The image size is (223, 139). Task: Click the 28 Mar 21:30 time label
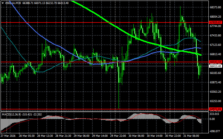63,136
